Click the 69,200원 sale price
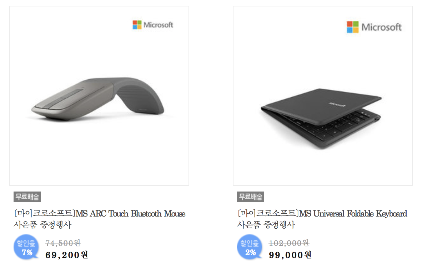 point(67,255)
